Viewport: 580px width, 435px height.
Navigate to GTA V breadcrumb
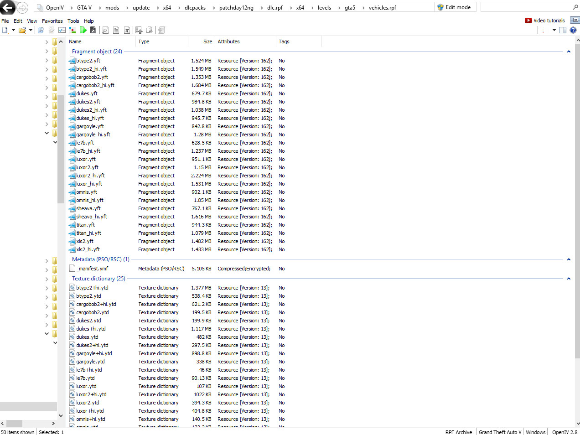click(x=84, y=8)
